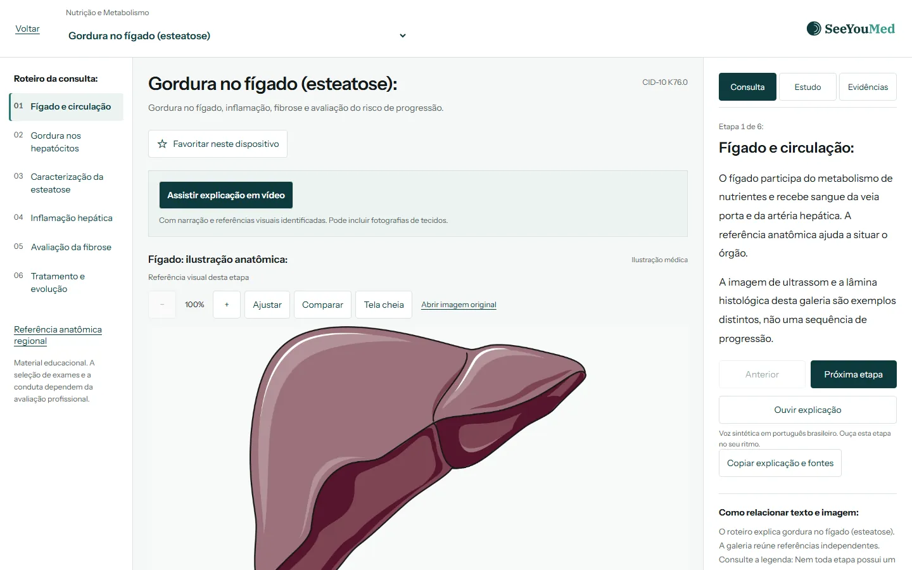Screen dimensions: 912x570
Task: Click the SeeYouMed logo
Action: click(x=851, y=28)
